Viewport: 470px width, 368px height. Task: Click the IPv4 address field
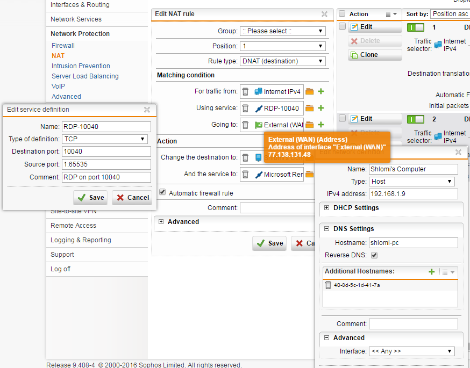click(x=414, y=194)
